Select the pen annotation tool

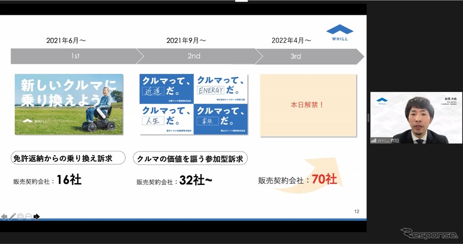(12, 217)
